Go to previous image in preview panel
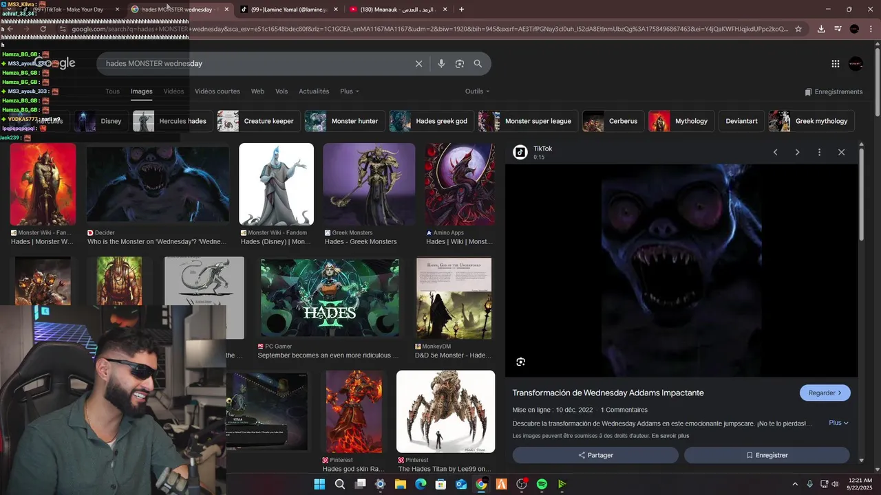 point(775,152)
